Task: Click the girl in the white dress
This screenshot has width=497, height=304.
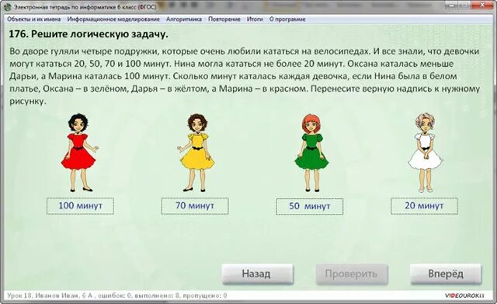Action: [425, 152]
